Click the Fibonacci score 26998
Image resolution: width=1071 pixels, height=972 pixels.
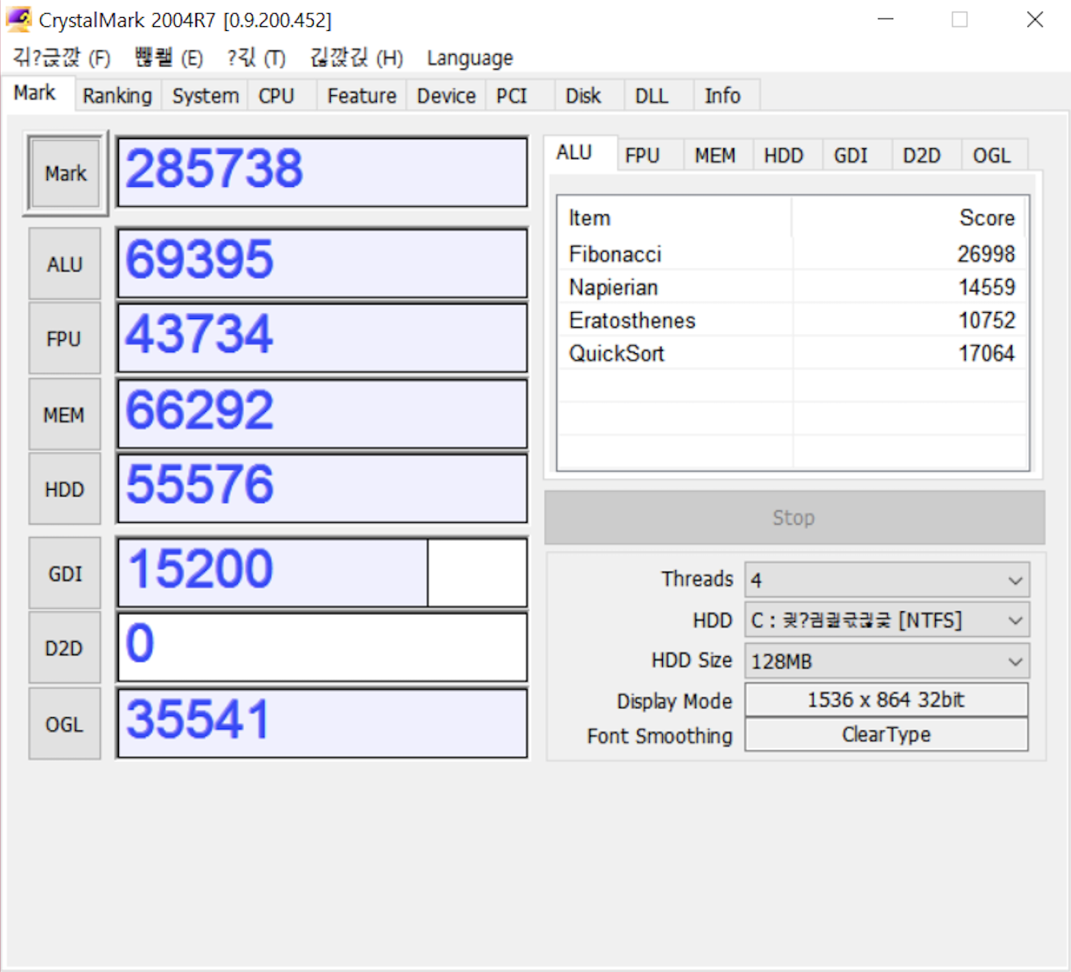pos(986,254)
